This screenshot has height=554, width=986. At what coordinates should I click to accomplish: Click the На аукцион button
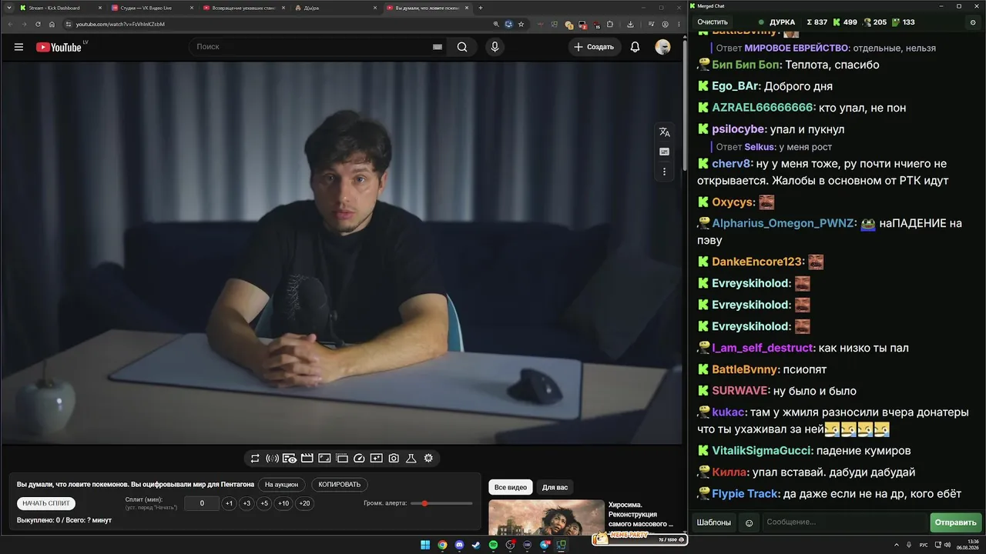pos(281,485)
